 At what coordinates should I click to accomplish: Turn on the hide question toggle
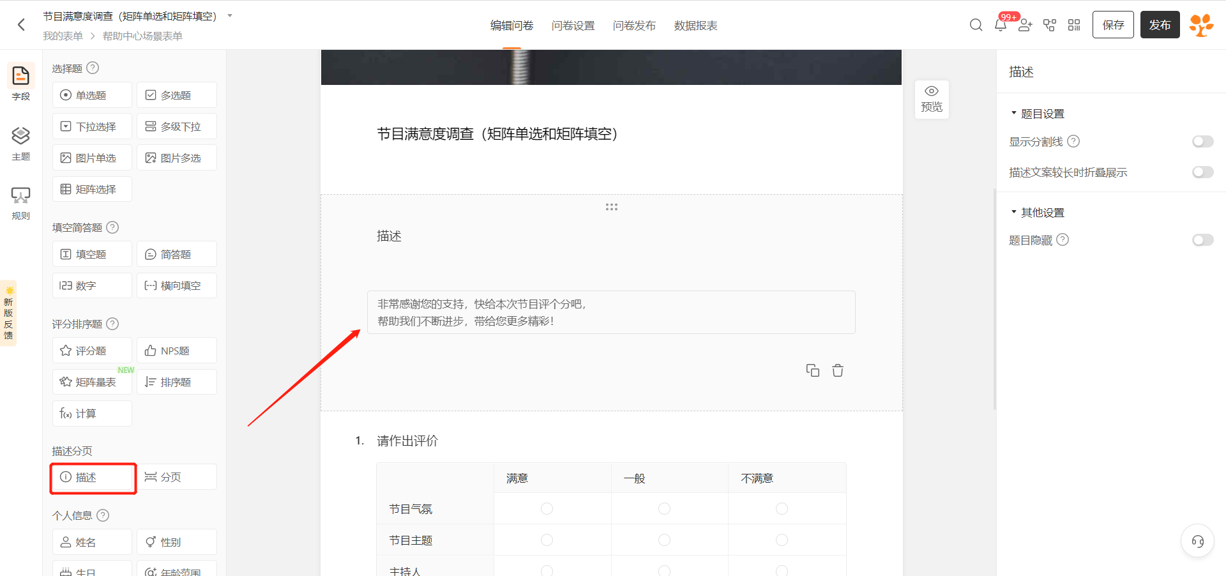(1202, 240)
